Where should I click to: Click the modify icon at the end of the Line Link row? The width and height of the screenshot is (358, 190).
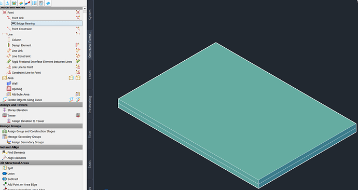click(78, 50)
